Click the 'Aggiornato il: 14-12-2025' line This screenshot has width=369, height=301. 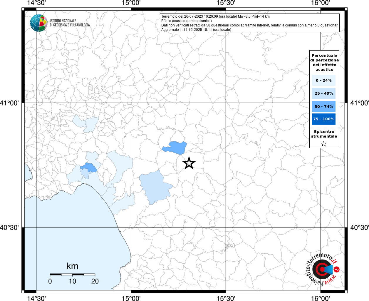(x=196, y=30)
